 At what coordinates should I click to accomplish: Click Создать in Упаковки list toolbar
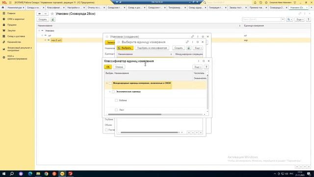tap(43, 20)
